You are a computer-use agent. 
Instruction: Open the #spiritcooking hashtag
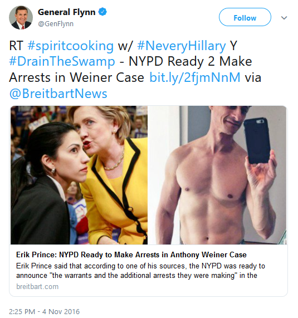pos(70,46)
